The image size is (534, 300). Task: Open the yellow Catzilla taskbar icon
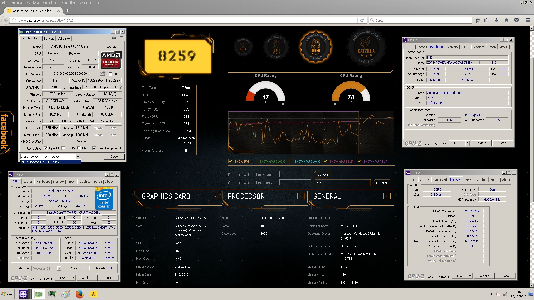(x=93, y=294)
